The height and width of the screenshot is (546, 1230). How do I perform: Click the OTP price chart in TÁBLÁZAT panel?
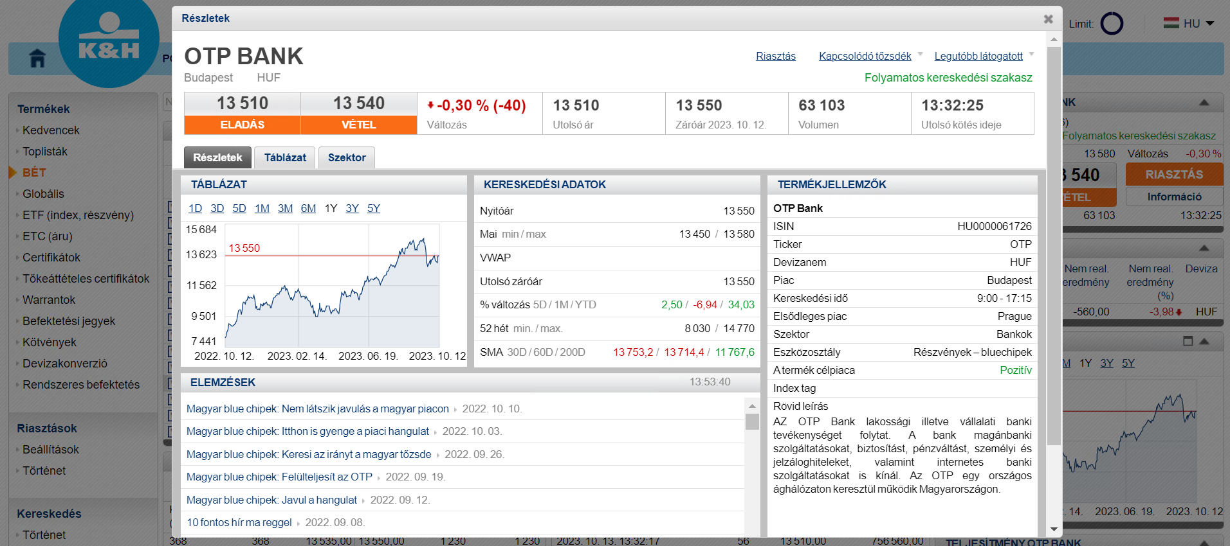click(x=332, y=286)
